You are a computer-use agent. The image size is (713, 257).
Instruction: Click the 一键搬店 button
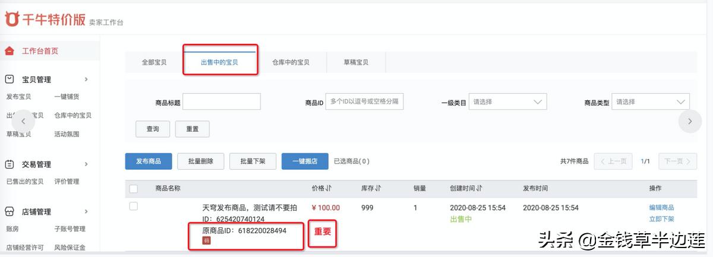[305, 161]
